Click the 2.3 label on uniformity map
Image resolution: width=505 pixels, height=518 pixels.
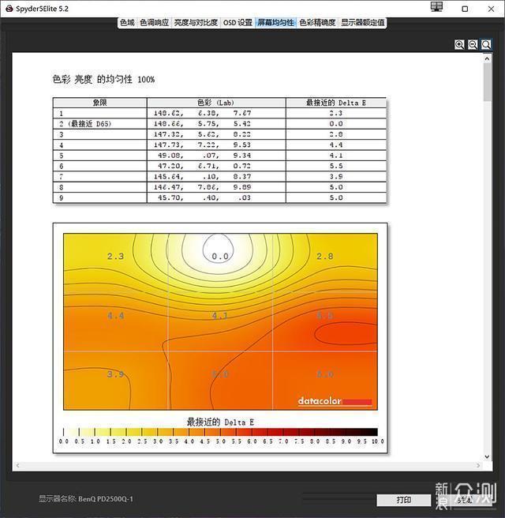115,257
